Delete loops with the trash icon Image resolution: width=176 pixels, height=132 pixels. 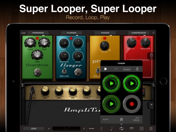tap(137, 69)
